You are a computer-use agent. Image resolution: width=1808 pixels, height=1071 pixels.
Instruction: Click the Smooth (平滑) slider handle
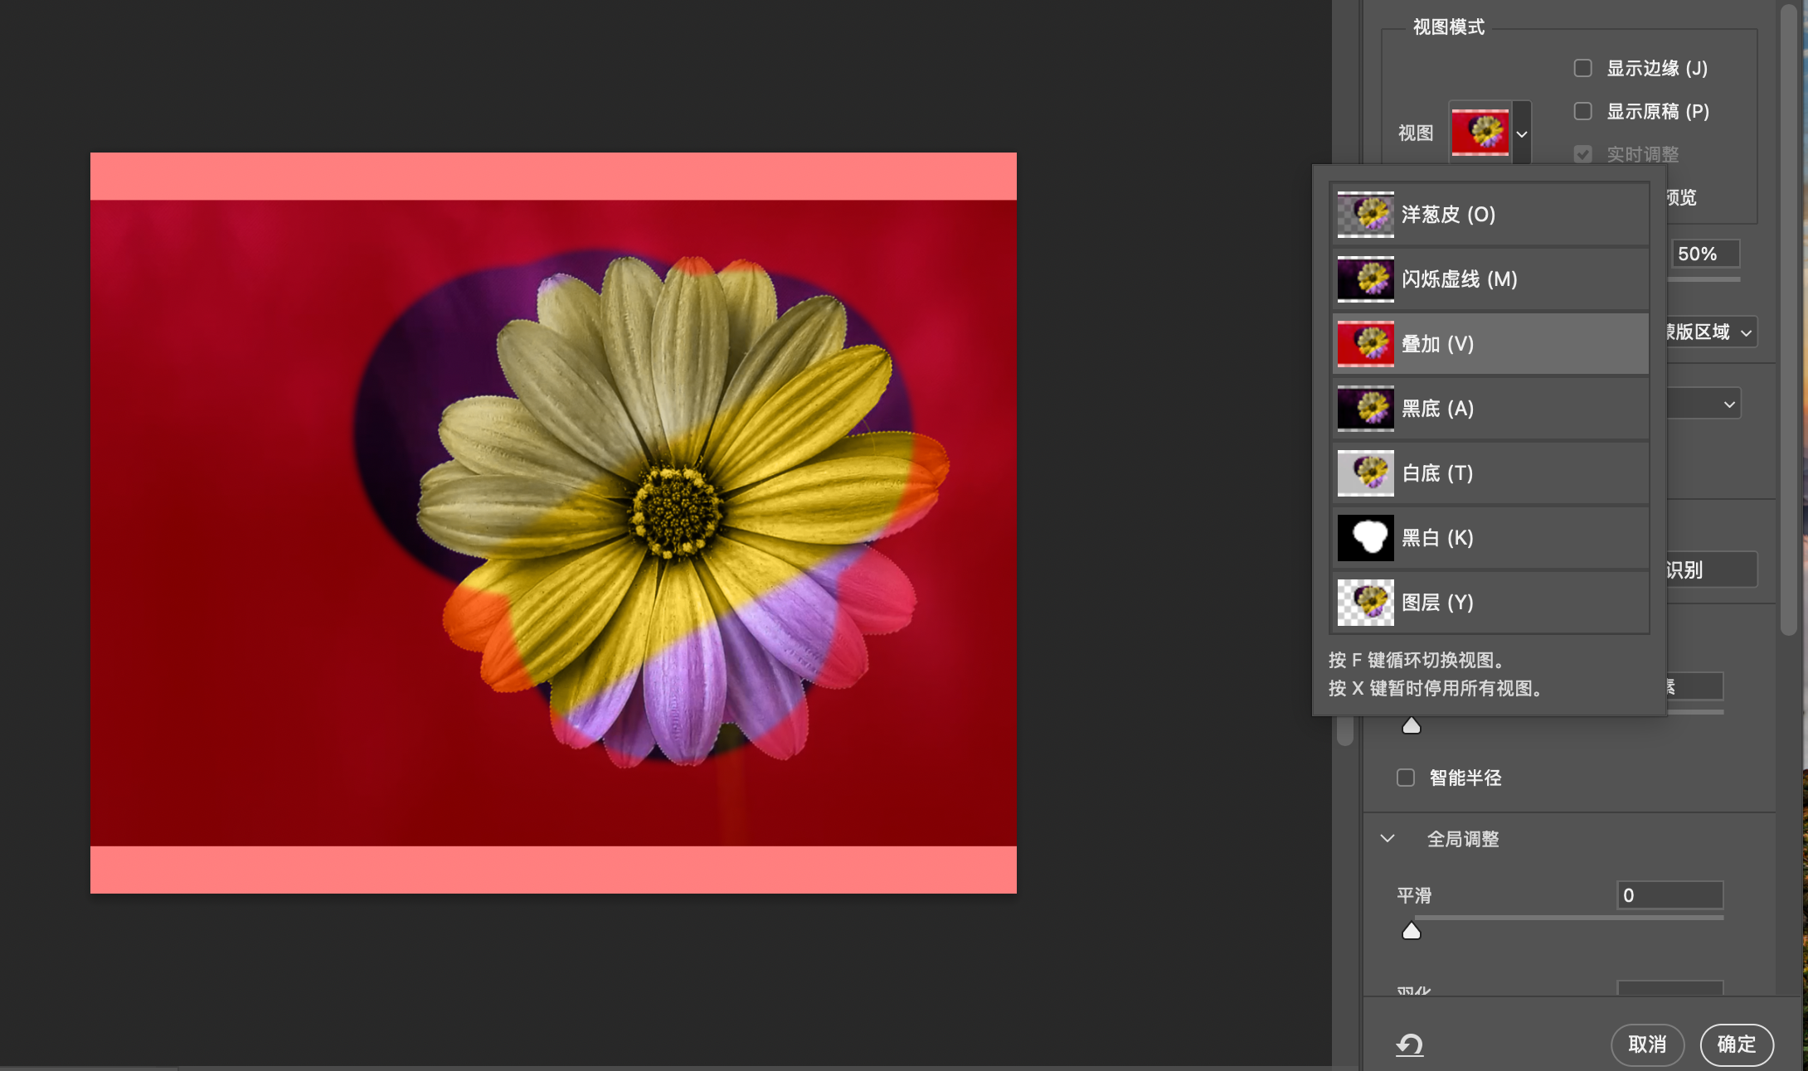[1411, 931]
